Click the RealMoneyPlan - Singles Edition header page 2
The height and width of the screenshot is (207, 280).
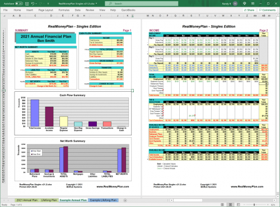(209, 26)
